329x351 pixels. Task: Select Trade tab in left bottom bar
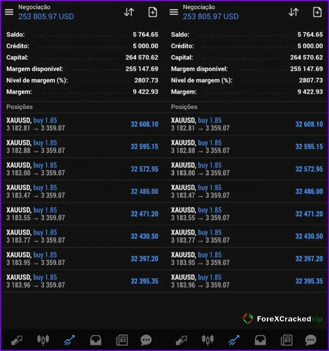click(69, 340)
